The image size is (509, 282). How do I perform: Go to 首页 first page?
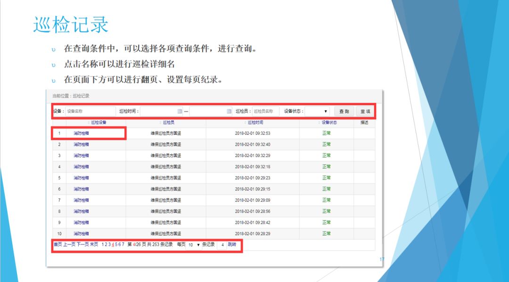(x=58, y=245)
